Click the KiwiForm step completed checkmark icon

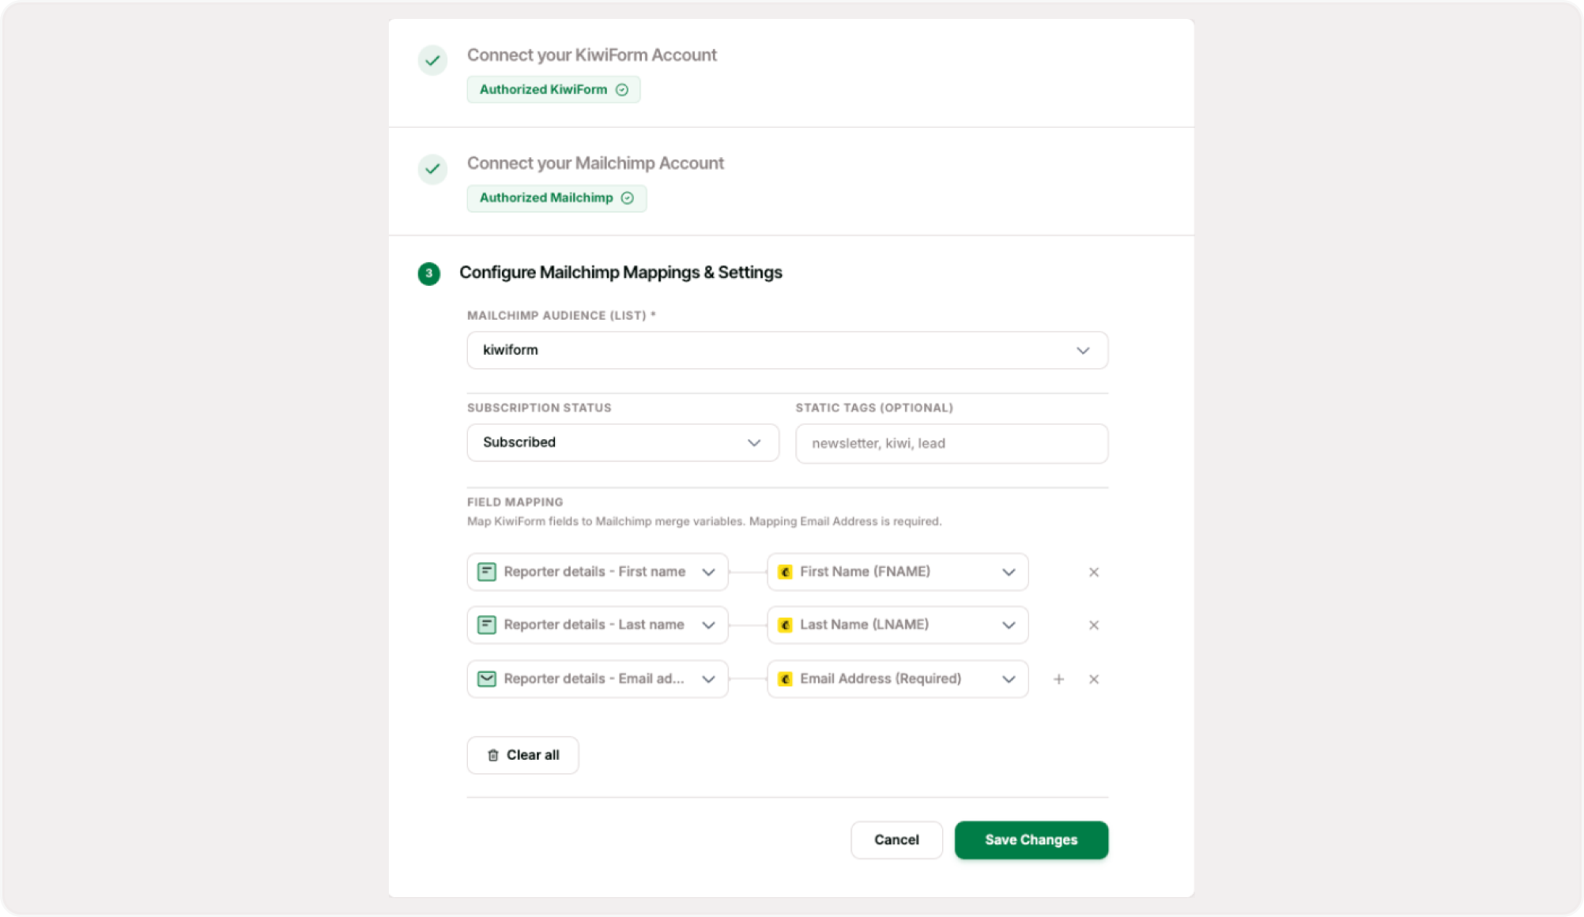coord(432,60)
